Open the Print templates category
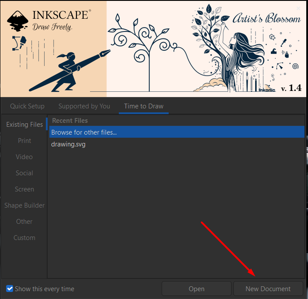 (x=24, y=141)
